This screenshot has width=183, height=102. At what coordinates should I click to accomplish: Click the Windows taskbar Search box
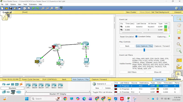(46, 99)
